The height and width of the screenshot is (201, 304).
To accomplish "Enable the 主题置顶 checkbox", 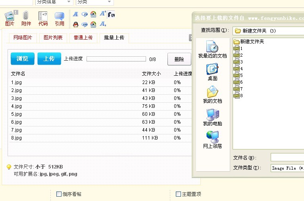I will tap(179, 194).
